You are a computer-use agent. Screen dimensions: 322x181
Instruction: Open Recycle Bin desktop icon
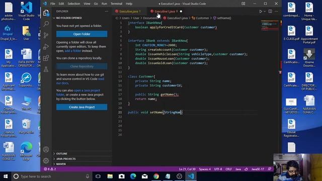26,126
